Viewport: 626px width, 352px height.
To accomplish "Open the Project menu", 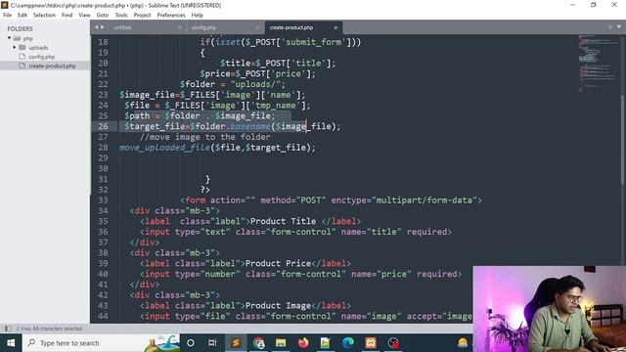I will pyautogui.click(x=142, y=15).
